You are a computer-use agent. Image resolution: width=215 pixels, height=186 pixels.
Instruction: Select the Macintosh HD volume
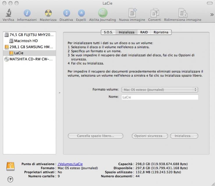tap(29, 41)
